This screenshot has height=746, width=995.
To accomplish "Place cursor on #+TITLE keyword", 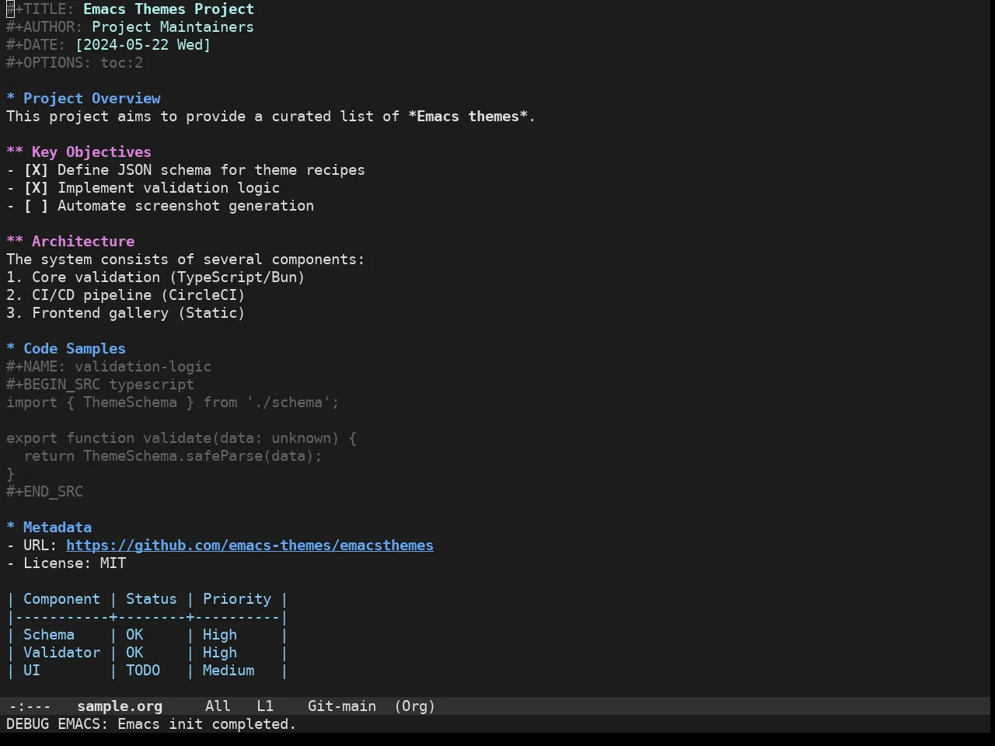I will (x=40, y=9).
